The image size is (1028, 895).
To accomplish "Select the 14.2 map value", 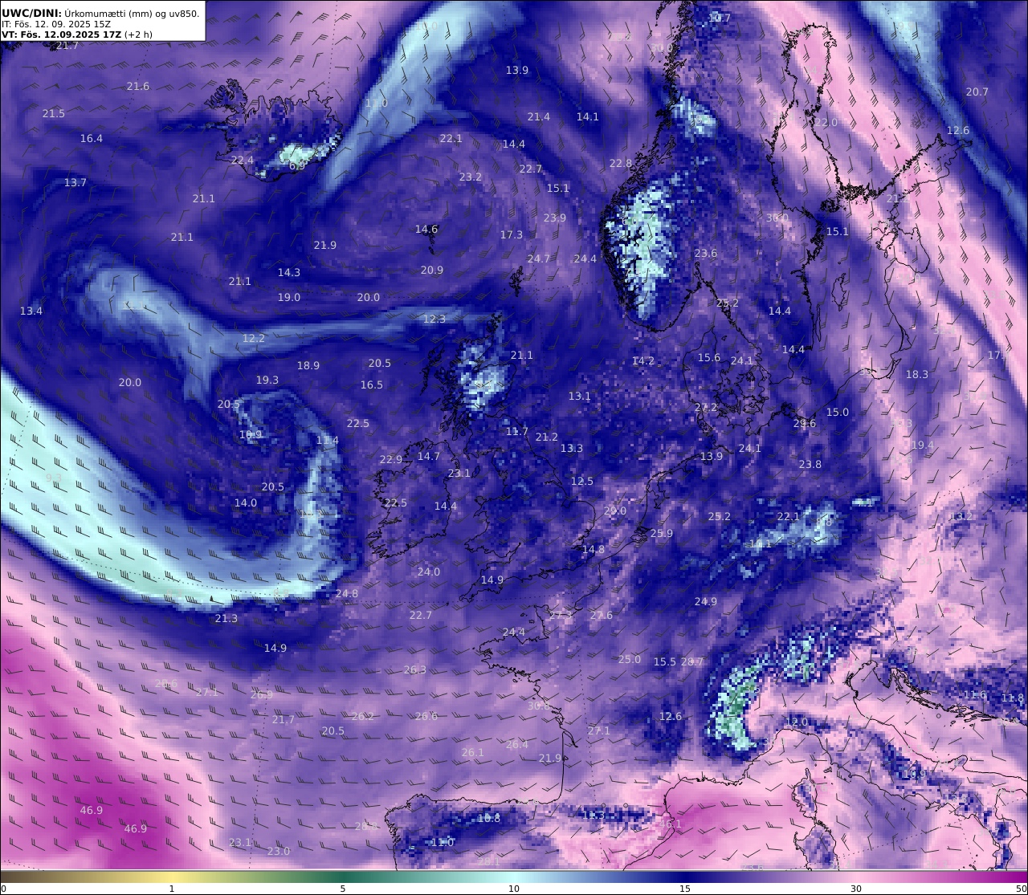I will [x=643, y=361].
